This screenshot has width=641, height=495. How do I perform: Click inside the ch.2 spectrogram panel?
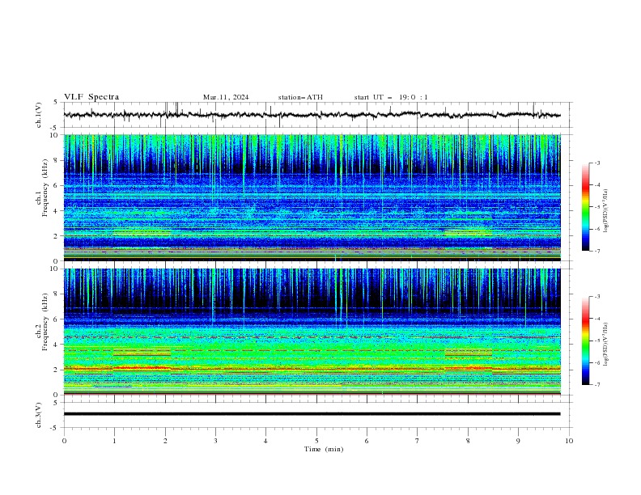(312, 332)
